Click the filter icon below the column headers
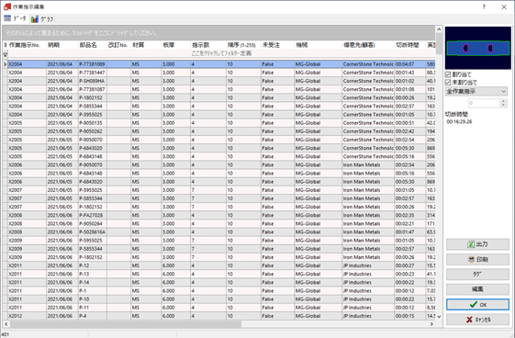 pos(6,54)
